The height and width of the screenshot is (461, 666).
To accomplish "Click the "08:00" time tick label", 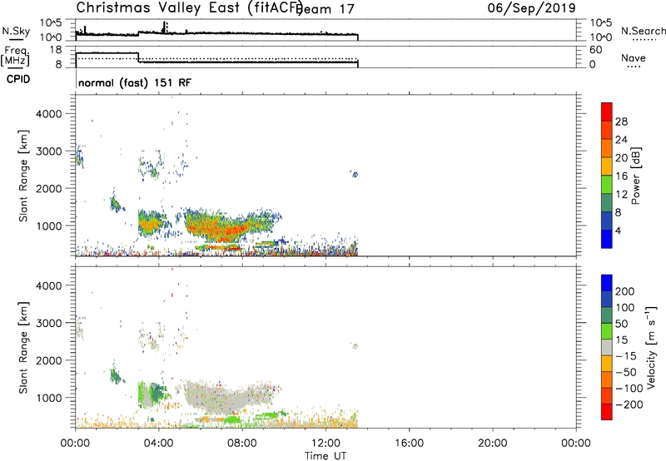I will (x=242, y=444).
